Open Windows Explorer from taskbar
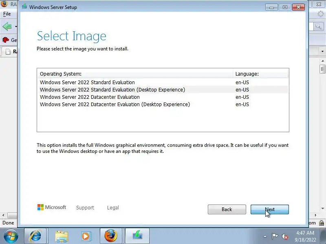 pos(62,236)
